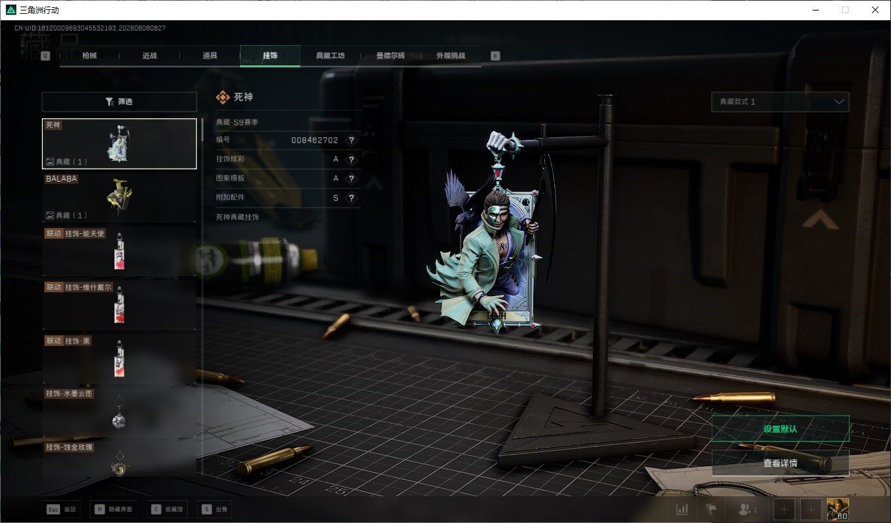
Task: Close the 三角洲行动 window
Action: coord(875,10)
